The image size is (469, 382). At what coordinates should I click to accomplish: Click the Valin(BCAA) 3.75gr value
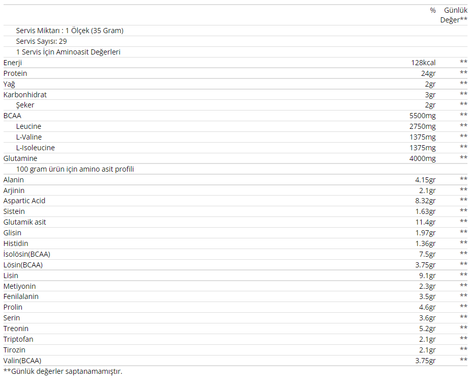pos(425,361)
